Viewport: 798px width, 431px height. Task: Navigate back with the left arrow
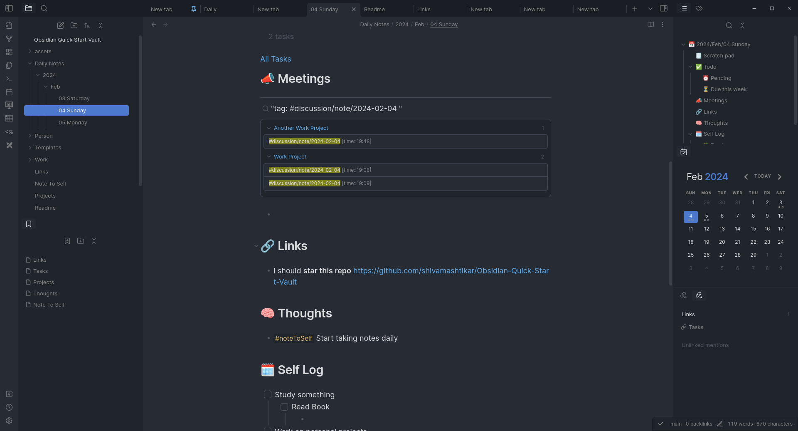pyautogui.click(x=154, y=25)
